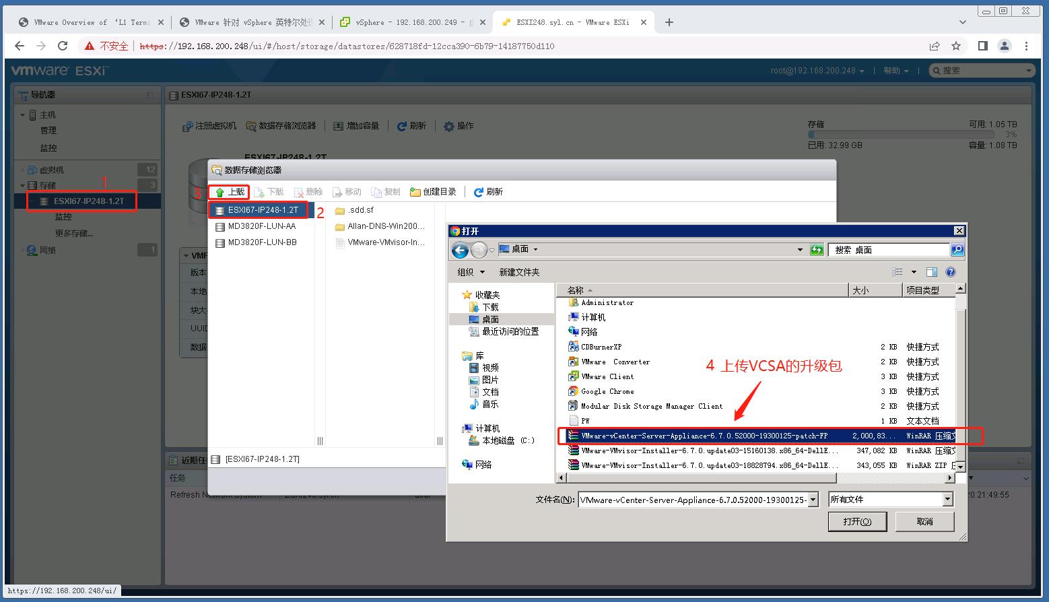Screen dimensions: 1049x602
Task: Click the search magnifier in Open dialog
Action: click(957, 250)
